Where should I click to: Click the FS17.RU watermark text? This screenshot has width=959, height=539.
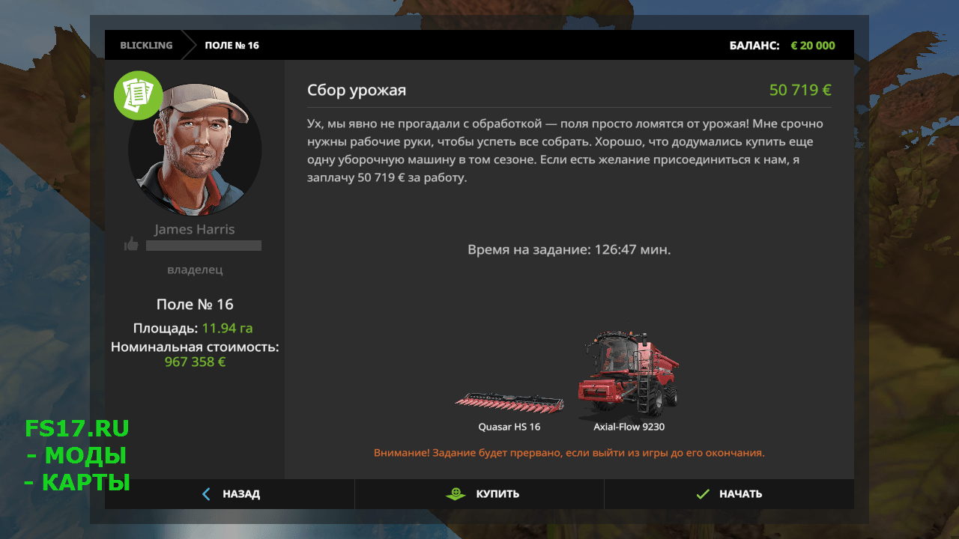[77, 429]
